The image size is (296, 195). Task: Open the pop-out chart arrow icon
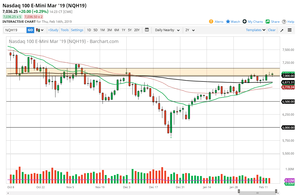coord(282,30)
